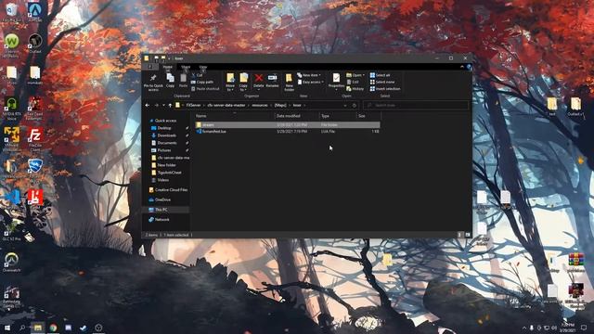Click Paste shortcut command
The height and width of the screenshot is (334, 594).
click(x=205, y=89)
